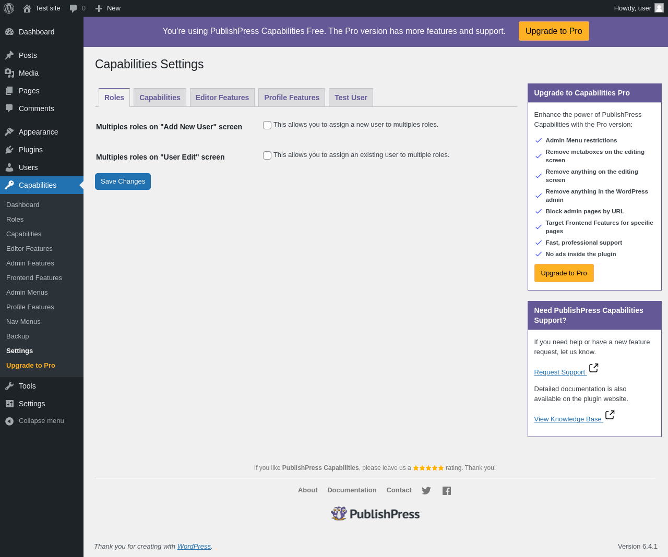Screen dimensions: 668x557
Task: Open the Profile Features tab
Action: point(292,98)
